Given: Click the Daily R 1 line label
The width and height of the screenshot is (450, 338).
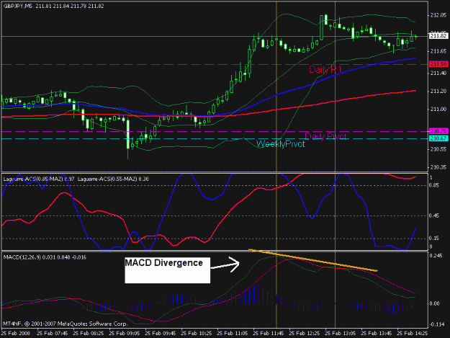Looking at the screenshot, I should pyautogui.click(x=325, y=69).
